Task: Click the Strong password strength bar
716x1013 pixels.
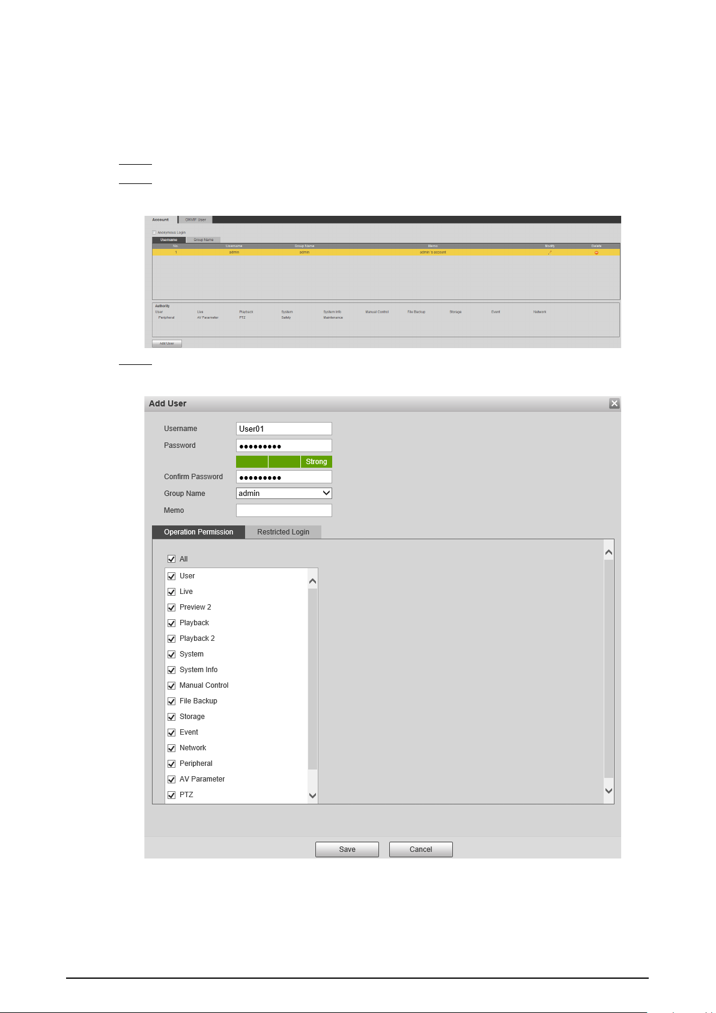Action: 316,462
